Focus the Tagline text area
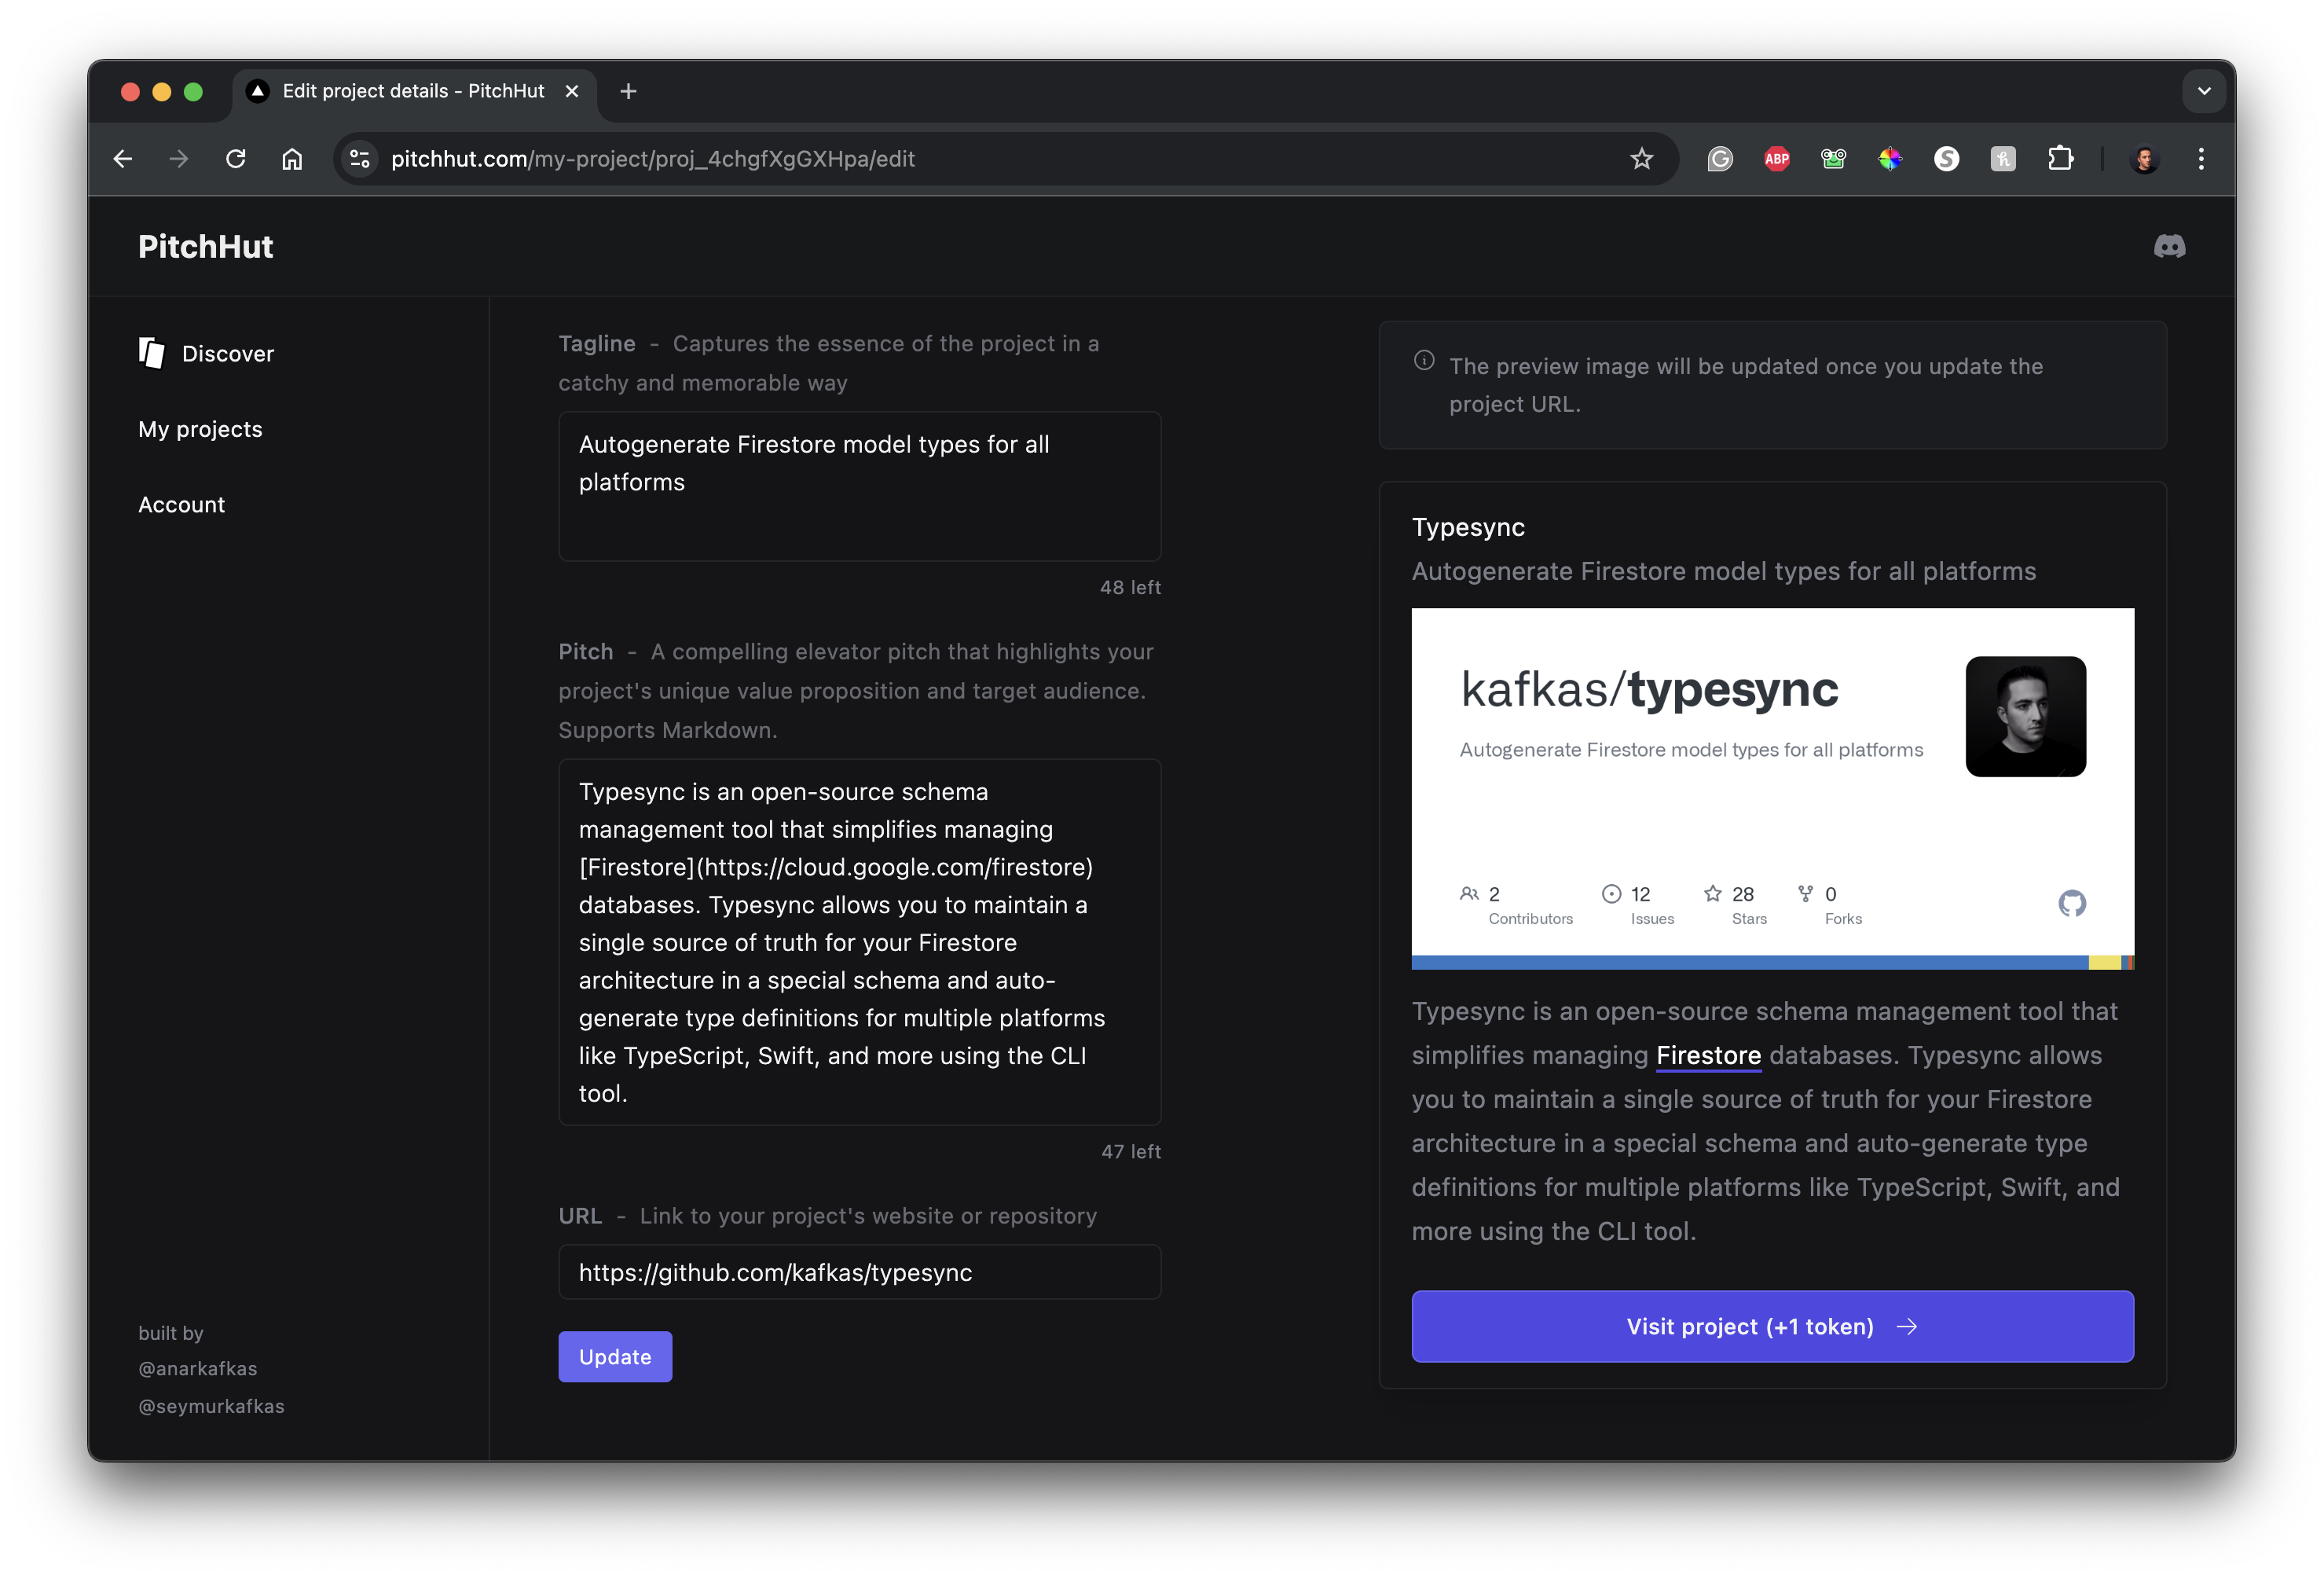Viewport: 2324px width, 1578px height. (860, 486)
